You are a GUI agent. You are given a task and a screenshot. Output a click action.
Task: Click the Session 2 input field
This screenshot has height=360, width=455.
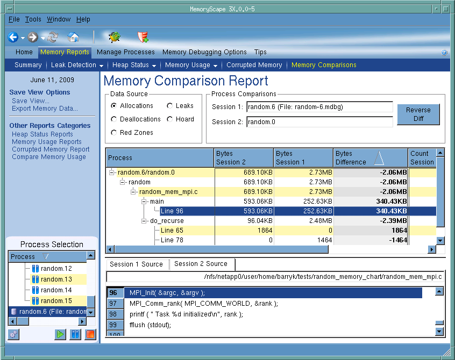319,122
